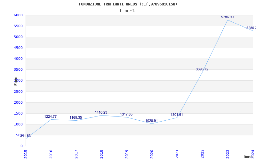This screenshot has width=256, height=160.
Task: Click the 3500 y-axis tick label
Action: coord(18,70)
